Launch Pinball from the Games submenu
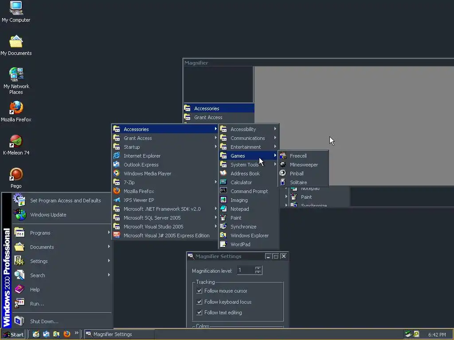Image resolution: width=454 pixels, height=340 pixels. (x=303, y=174)
